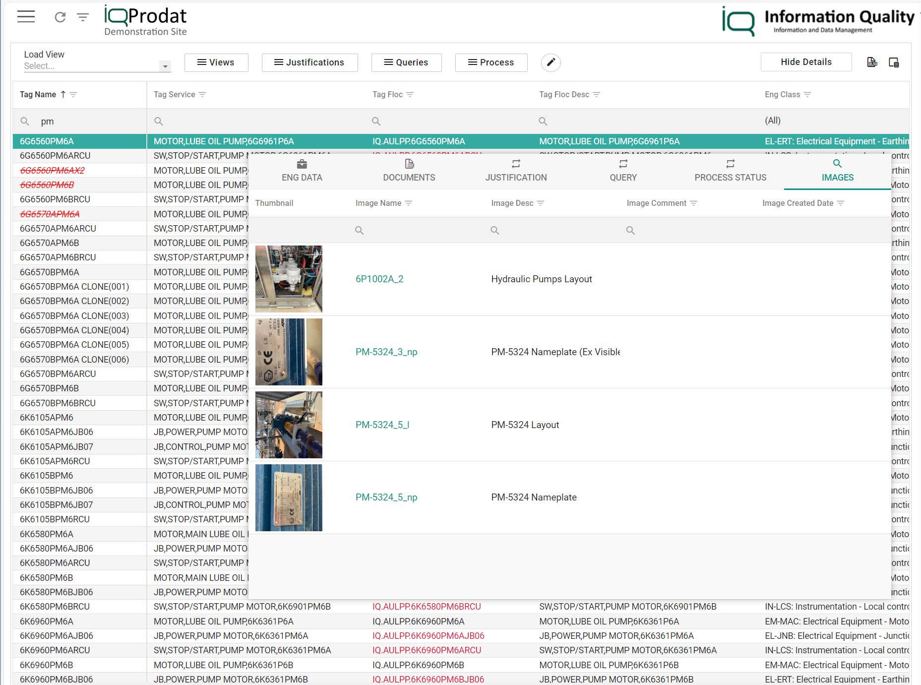
Task: Click the pencil edit icon
Action: 551,62
